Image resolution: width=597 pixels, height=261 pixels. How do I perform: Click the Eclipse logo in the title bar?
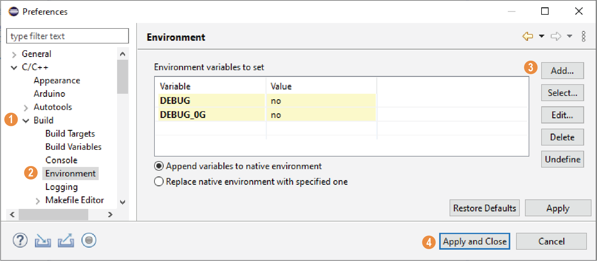[x=13, y=12]
